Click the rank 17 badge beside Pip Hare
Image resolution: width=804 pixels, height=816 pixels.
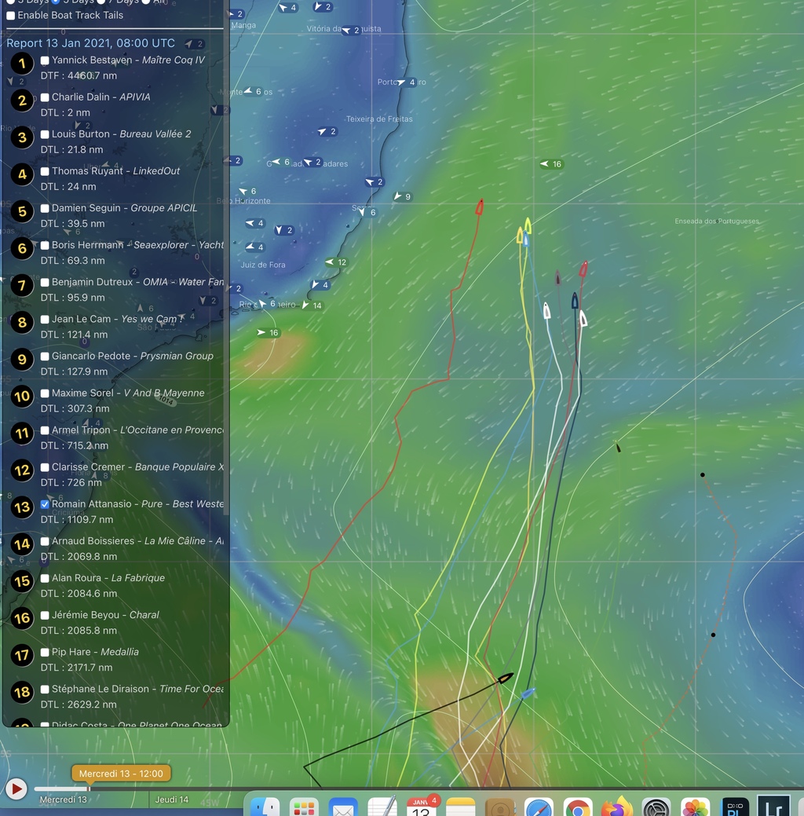point(22,655)
